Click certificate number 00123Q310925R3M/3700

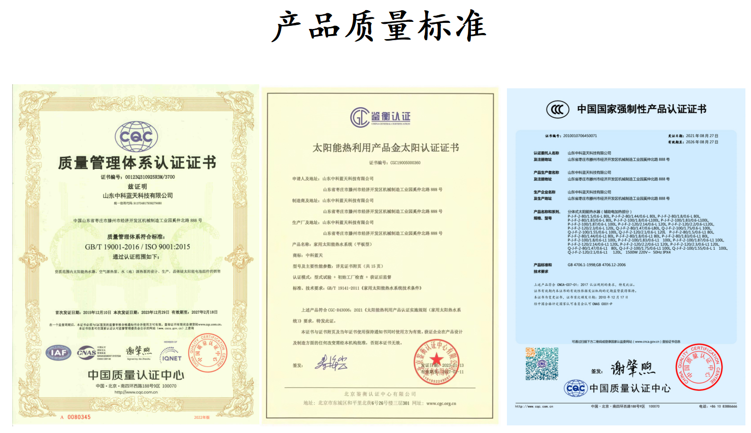pos(150,177)
